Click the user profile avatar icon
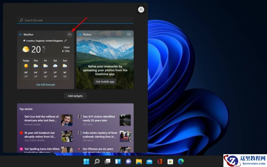The height and width of the screenshot is (167, 267). tap(141, 9)
